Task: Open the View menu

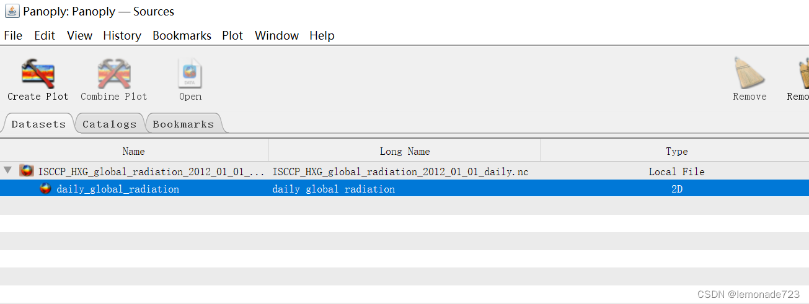Action: pos(79,35)
